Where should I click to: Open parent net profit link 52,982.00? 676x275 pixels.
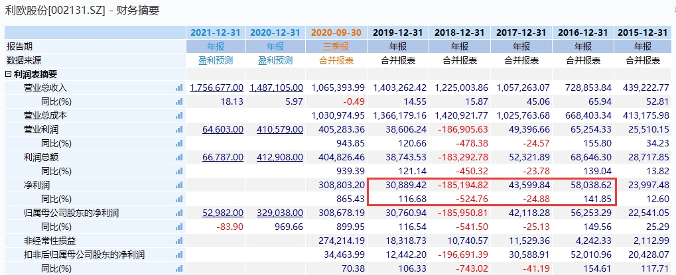point(222,213)
